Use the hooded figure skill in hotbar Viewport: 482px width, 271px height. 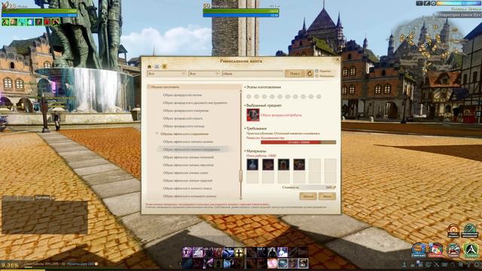[x=272, y=252]
